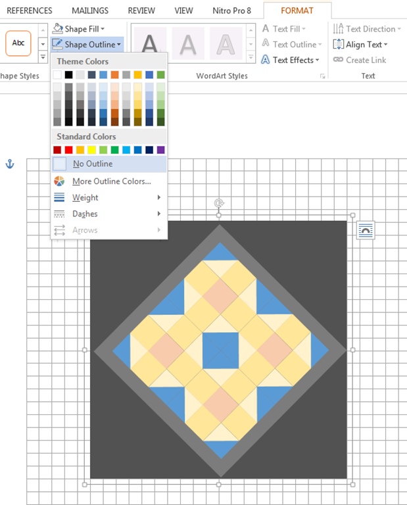Switch to the VIEW tab

184,11
